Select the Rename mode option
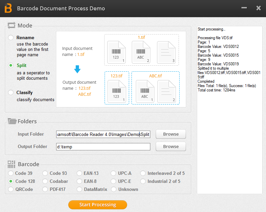 click(11, 38)
